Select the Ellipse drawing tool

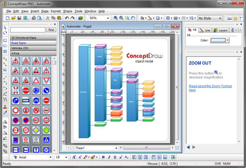point(5,46)
